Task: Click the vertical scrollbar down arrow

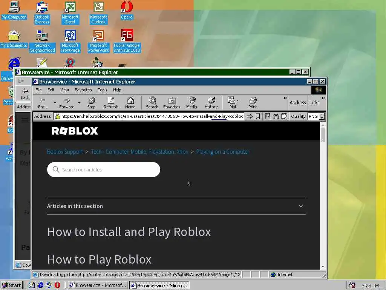Action: [323, 267]
